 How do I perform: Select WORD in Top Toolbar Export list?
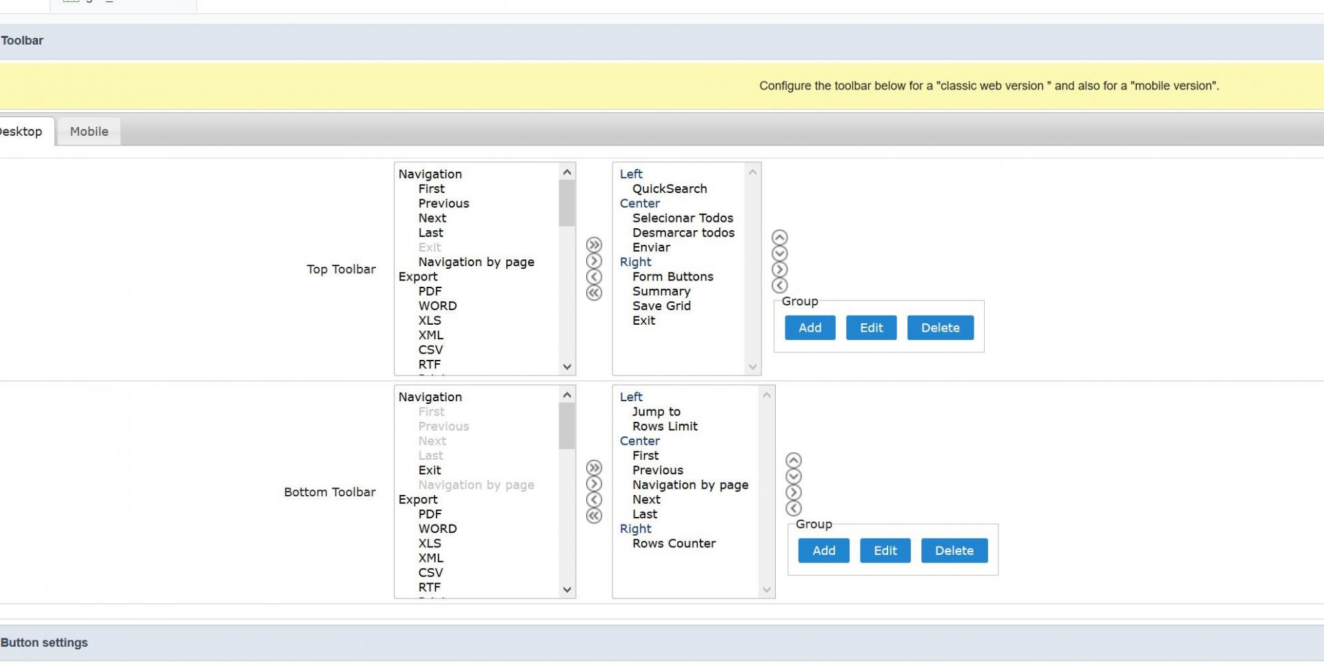(x=437, y=305)
